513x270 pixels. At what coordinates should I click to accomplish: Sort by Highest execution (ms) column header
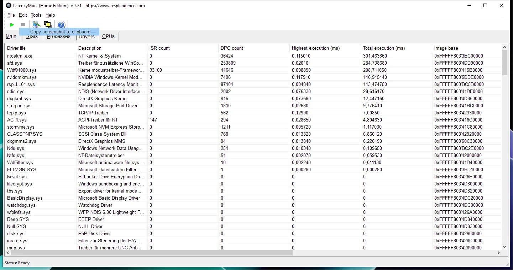[325, 48]
